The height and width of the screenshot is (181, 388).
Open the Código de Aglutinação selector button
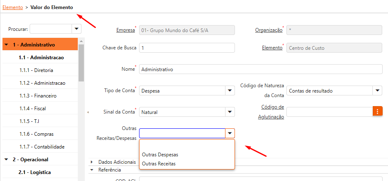coord(377,112)
